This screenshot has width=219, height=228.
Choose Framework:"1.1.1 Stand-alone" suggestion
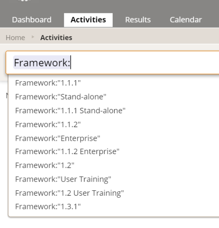(113, 110)
